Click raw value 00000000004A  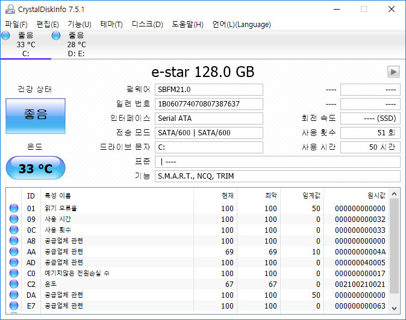[x=360, y=252]
